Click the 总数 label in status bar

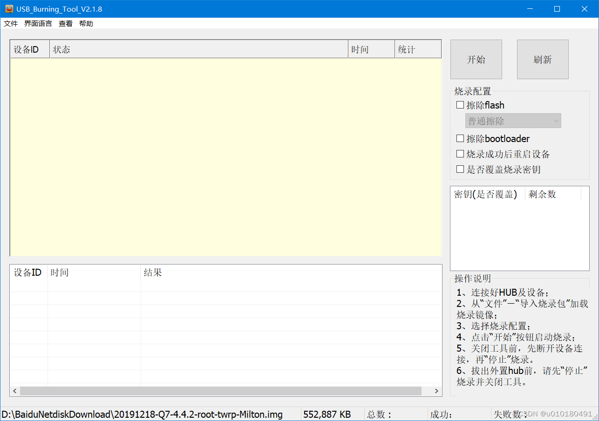(x=380, y=414)
